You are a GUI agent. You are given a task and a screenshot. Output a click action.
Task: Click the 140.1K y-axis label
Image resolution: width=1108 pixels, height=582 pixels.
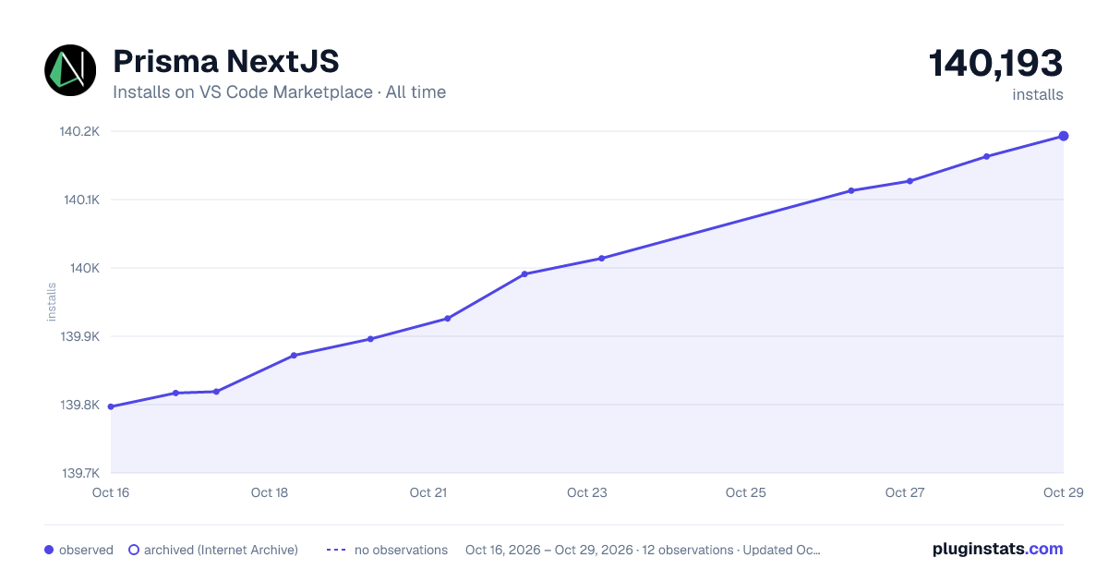[80, 200]
